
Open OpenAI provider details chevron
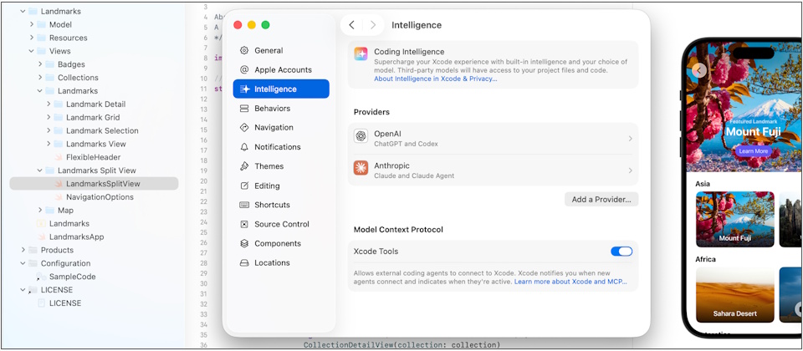(630, 138)
